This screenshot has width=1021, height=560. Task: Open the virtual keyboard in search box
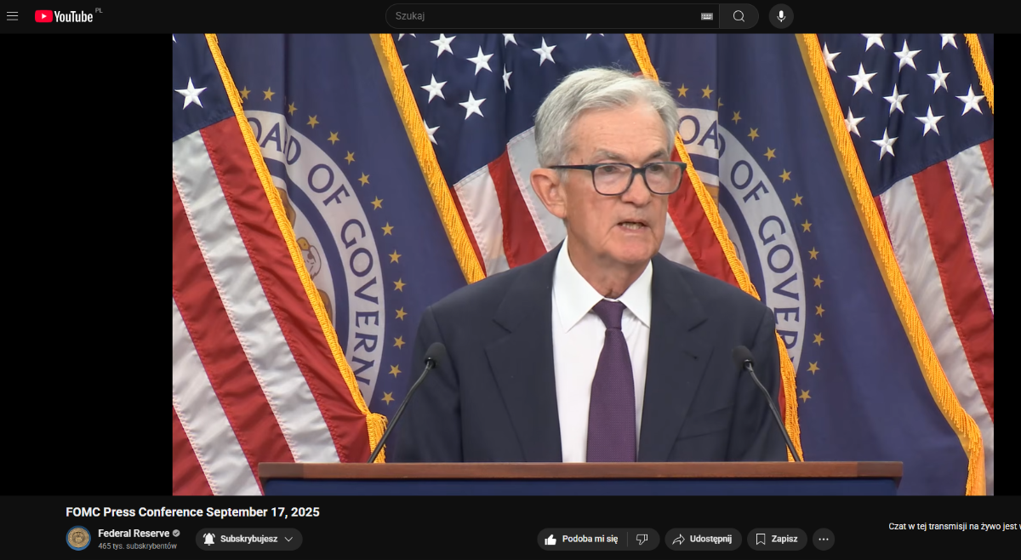tap(706, 16)
